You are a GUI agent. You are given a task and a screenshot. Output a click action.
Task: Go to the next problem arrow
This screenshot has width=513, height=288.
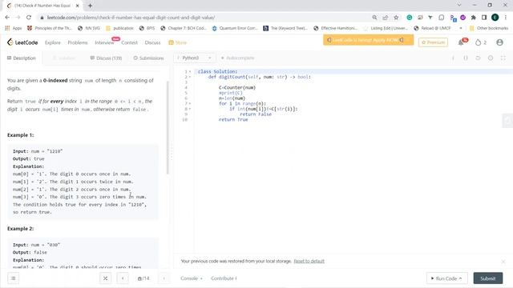(164, 278)
